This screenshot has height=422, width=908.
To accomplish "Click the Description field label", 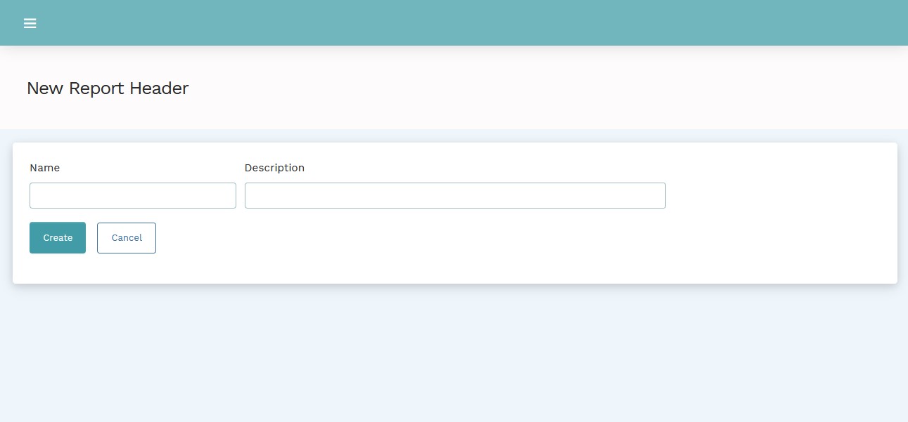I will (274, 168).
